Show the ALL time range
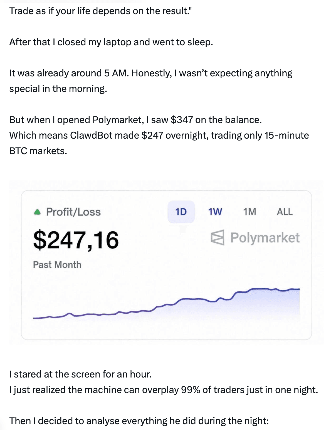 coord(285,212)
